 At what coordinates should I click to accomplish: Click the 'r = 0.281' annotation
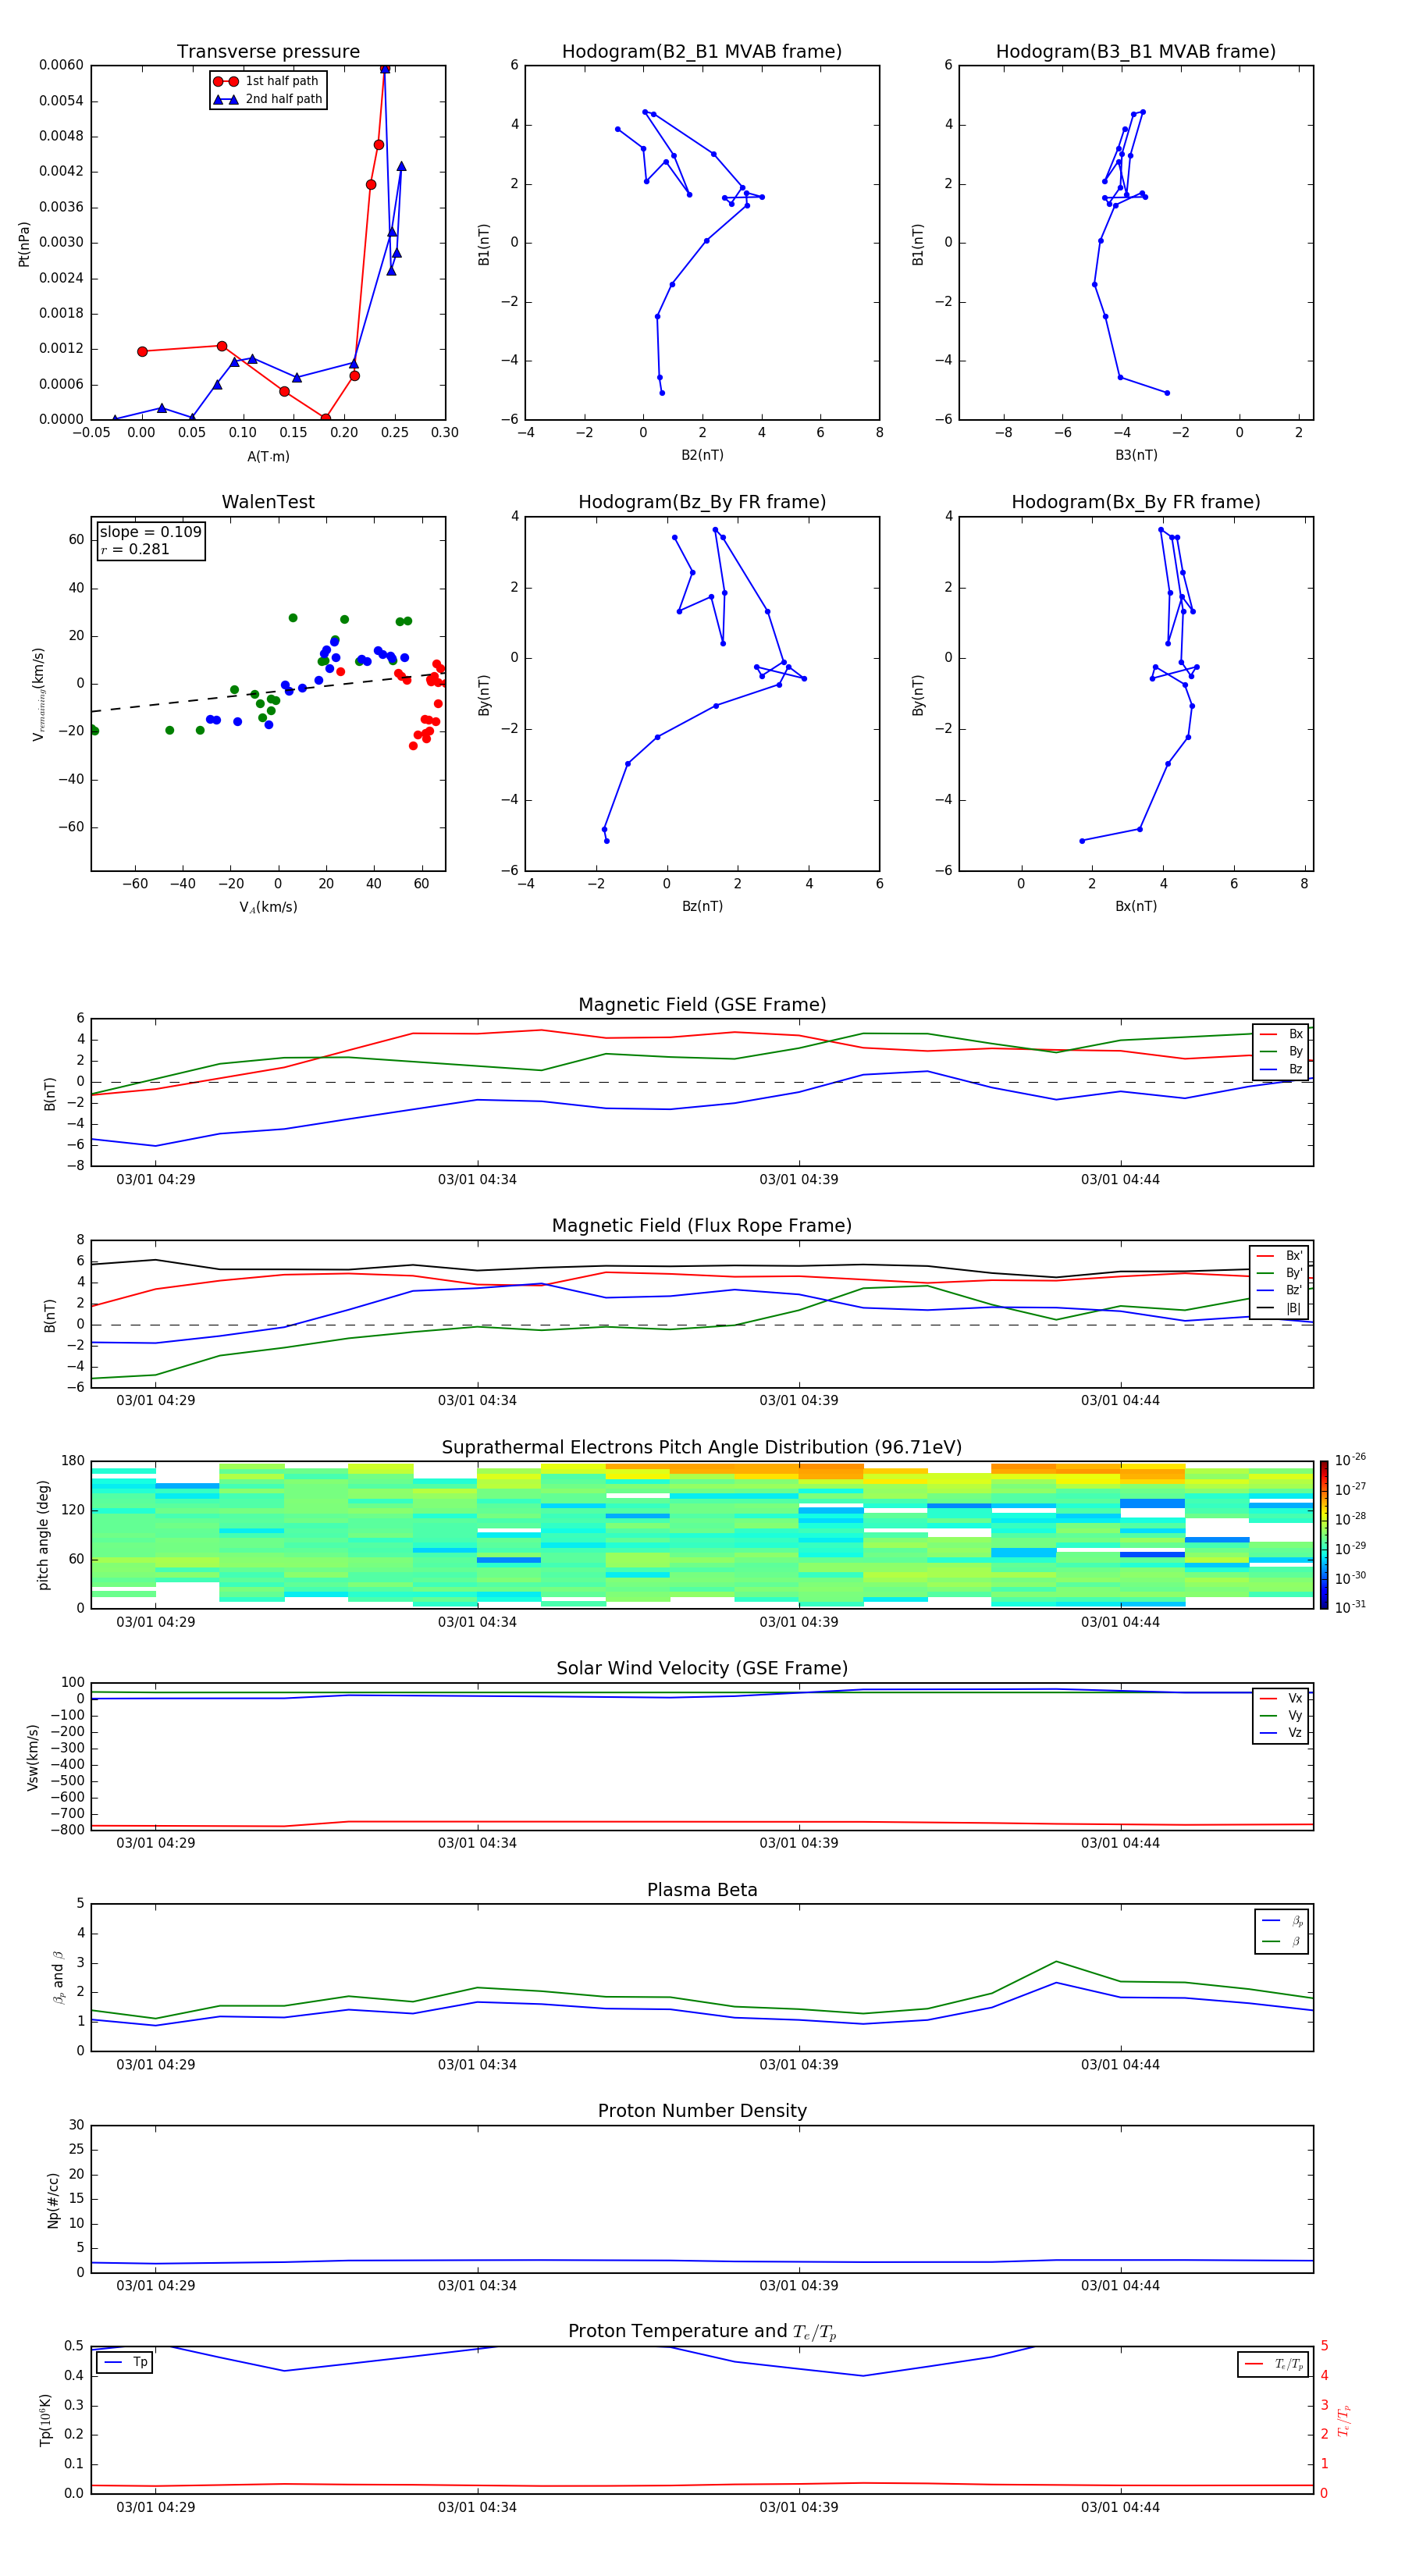(135, 549)
